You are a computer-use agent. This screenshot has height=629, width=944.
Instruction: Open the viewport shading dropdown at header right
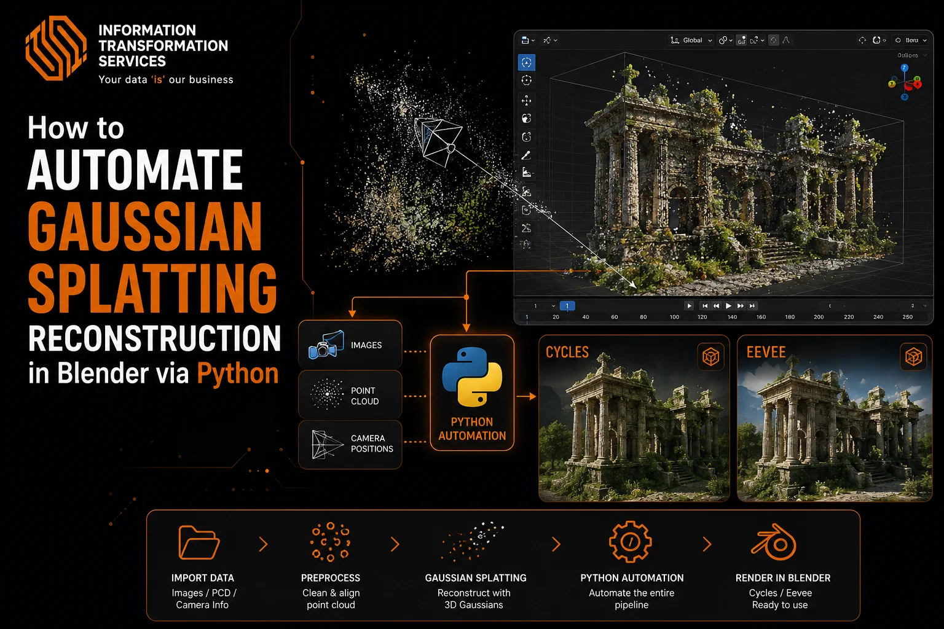911,41
